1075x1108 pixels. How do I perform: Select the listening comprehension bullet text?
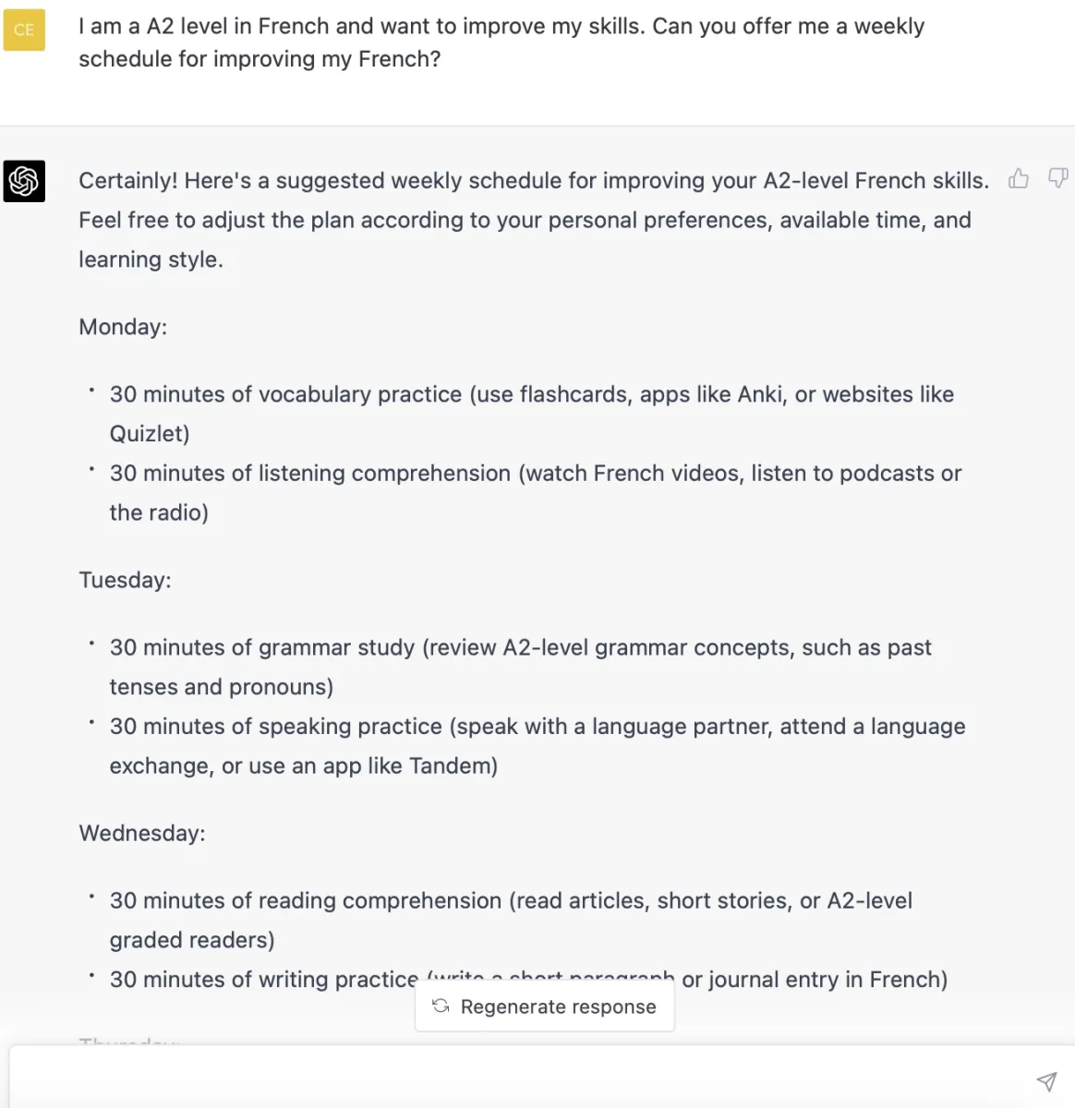tap(536, 492)
